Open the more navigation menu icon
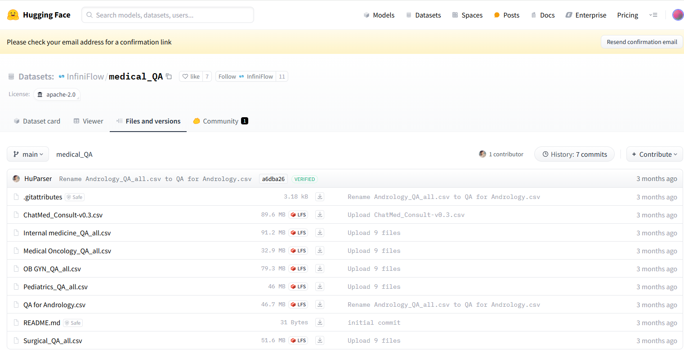The height and width of the screenshot is (353, 684). click(x=653, y=15)
